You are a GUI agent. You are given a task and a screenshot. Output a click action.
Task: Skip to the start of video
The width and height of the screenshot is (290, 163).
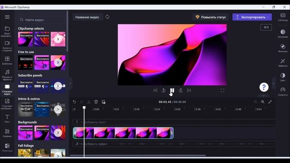(155, 91)
